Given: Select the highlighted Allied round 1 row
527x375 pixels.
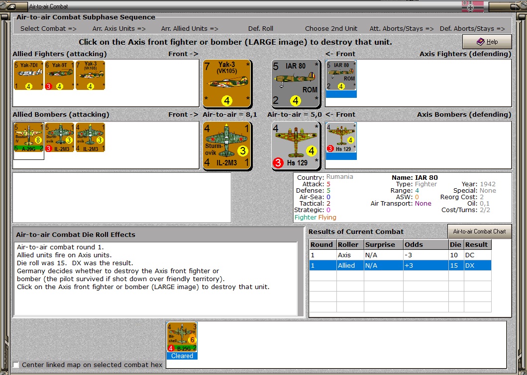Looking at the screenshot, I should 400,265.
